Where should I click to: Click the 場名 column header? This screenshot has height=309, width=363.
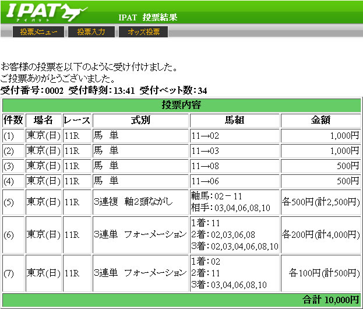coord(44,120)
